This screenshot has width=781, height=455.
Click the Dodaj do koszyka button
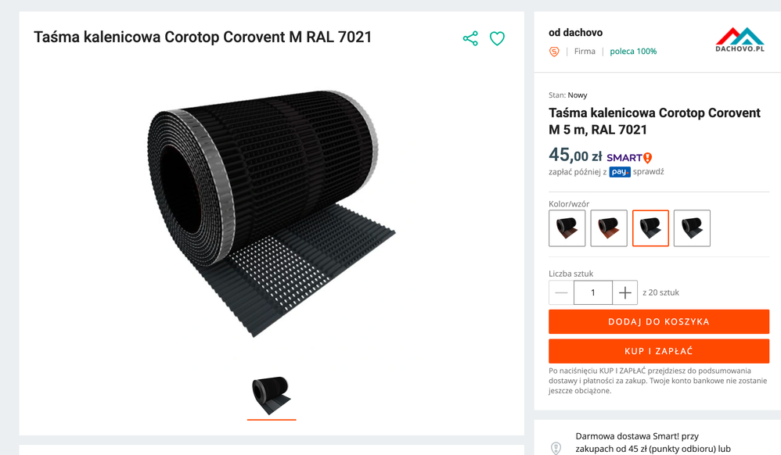tap(659, 321)
